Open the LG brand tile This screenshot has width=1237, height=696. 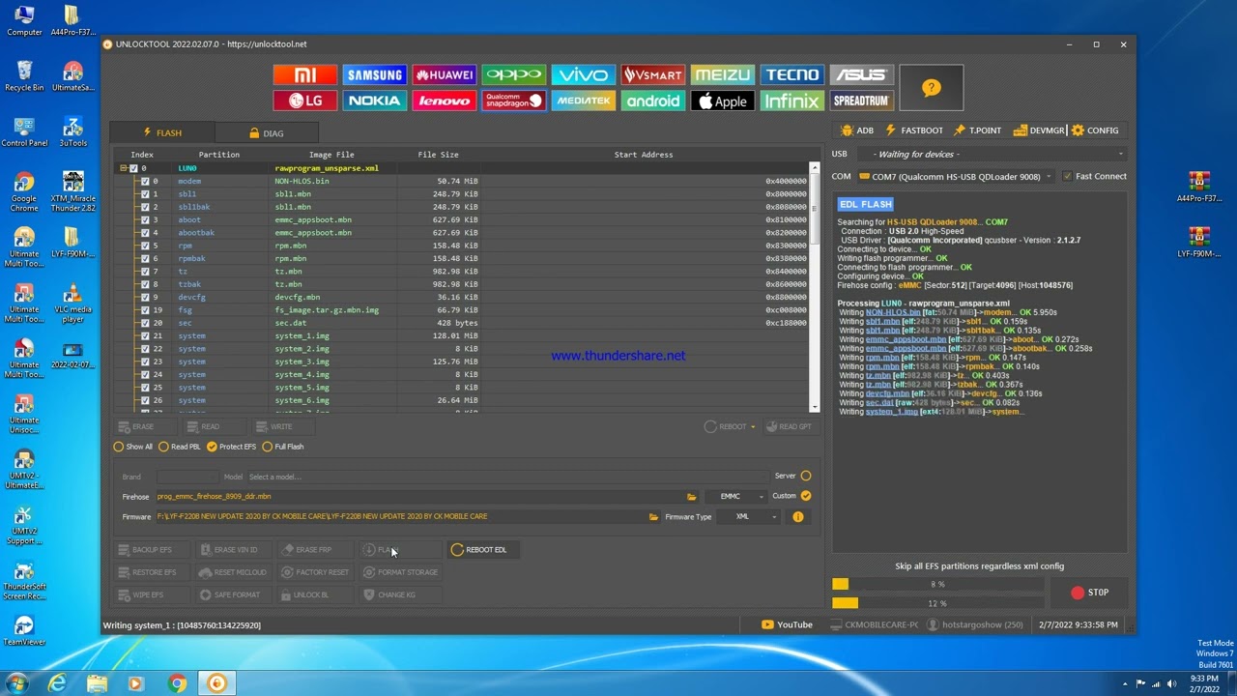tap(305, 101)
